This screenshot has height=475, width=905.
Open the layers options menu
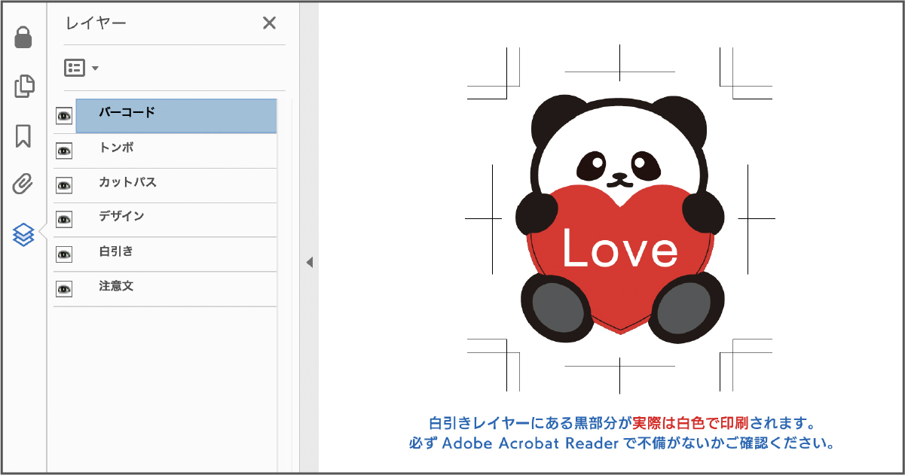click(x=81, y=69)
